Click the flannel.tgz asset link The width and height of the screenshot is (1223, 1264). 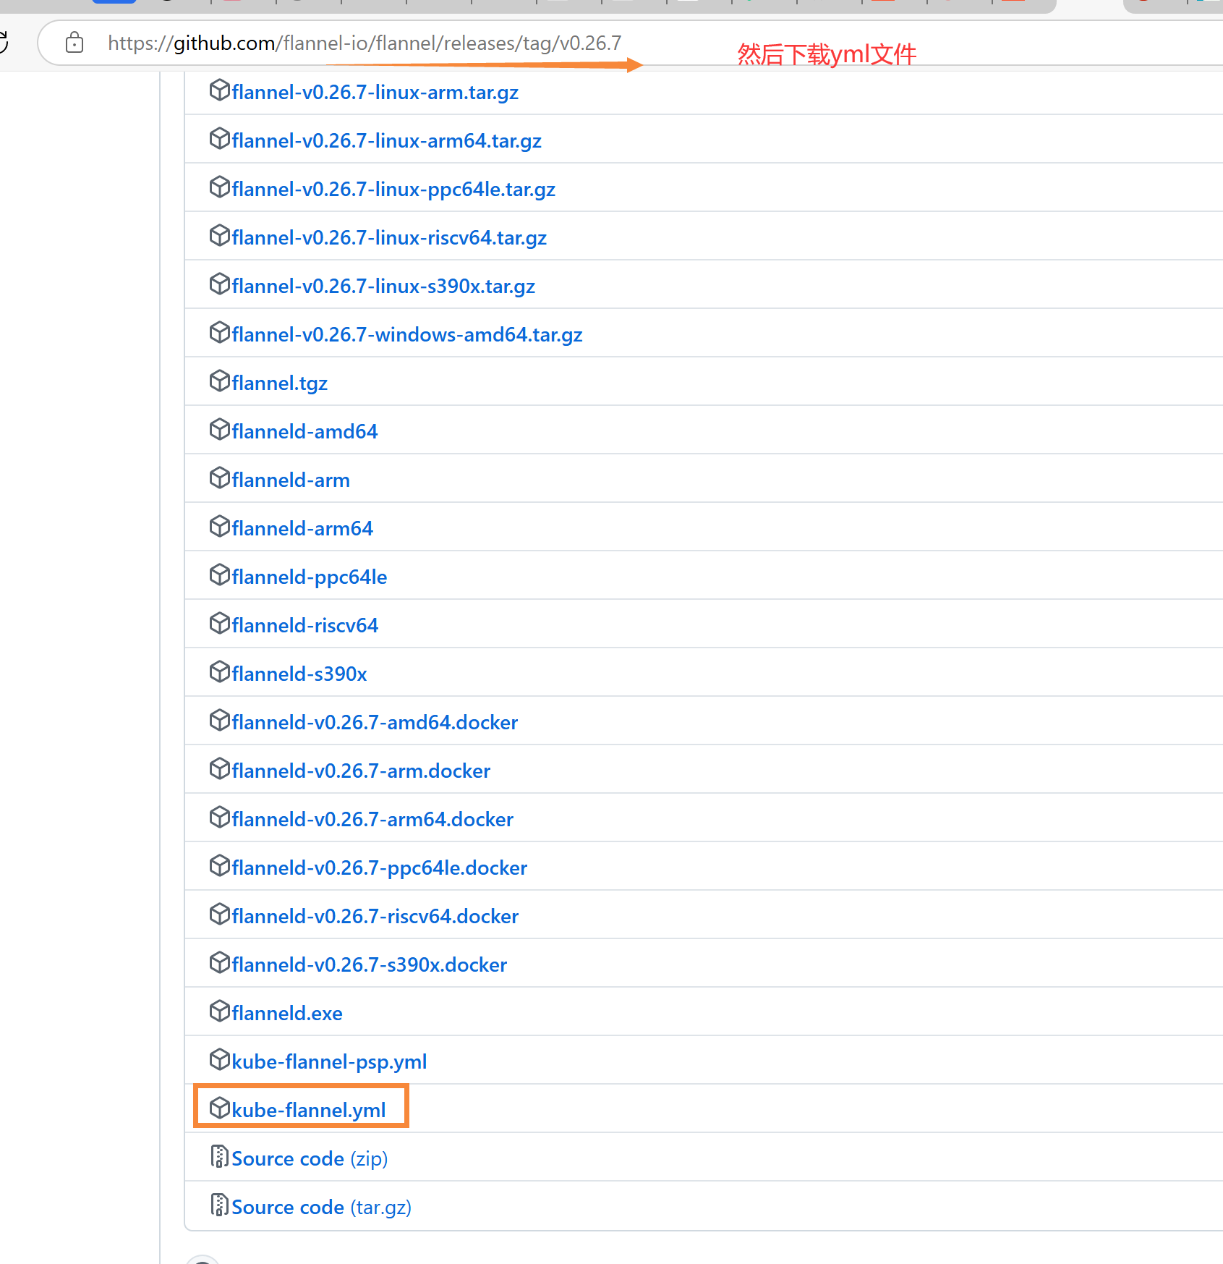point(279,383)
